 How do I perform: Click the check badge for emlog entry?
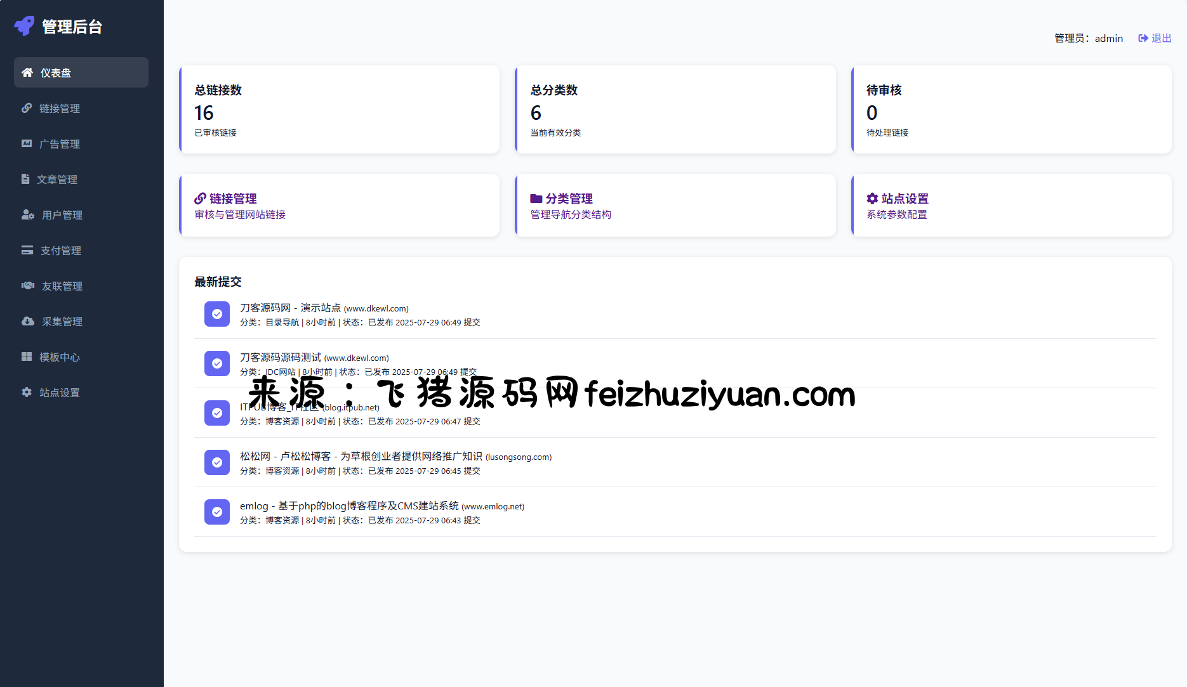[x=217, y=512]
